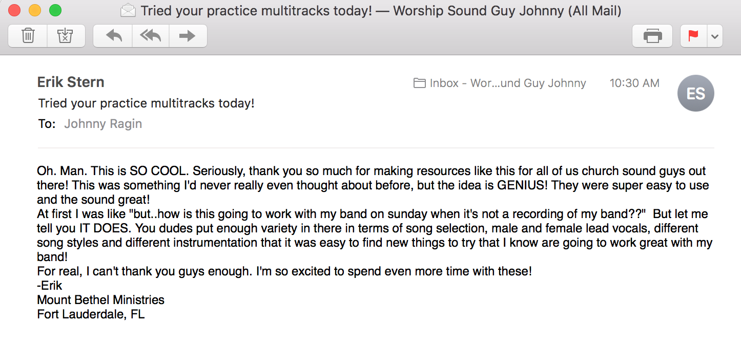Image resolution: width=741 pixels, height=345 pixels.
Task: Click the 10:30 AM timestamp
Action: pos(634,83)
